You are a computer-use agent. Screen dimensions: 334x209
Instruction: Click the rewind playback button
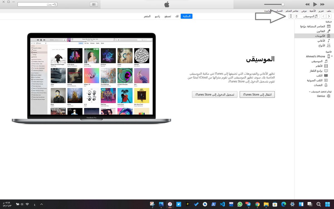307,4
